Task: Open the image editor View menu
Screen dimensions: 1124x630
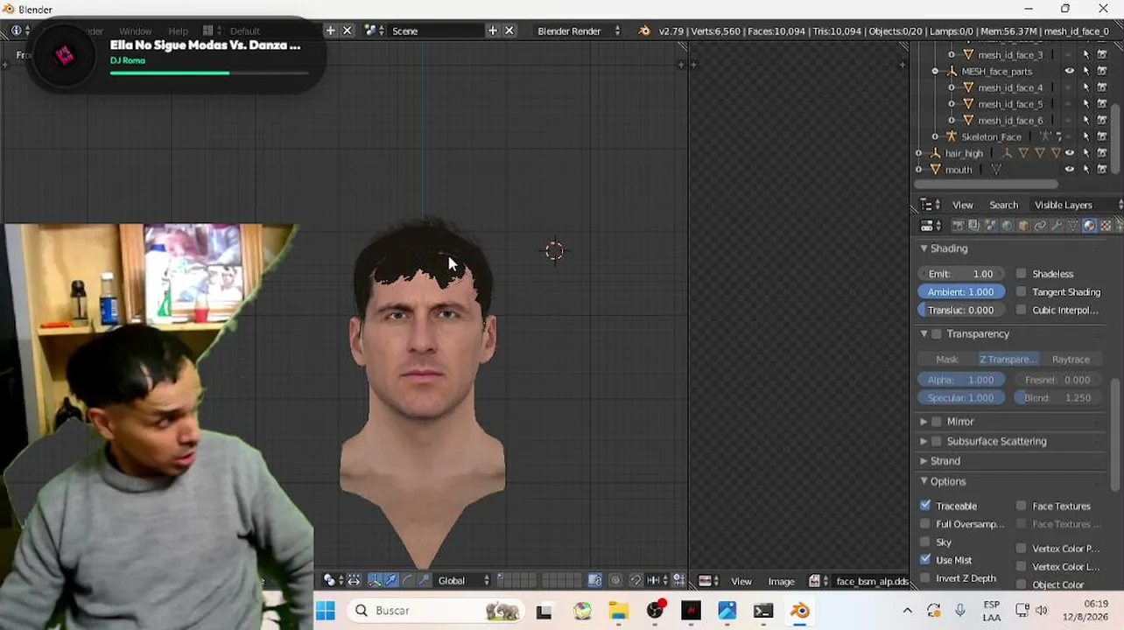Action: pyautogui.click(x=741, y=581)
